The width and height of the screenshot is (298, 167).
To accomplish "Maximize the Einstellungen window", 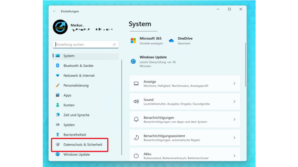I will pyautogui.click(x=229, y=9).
